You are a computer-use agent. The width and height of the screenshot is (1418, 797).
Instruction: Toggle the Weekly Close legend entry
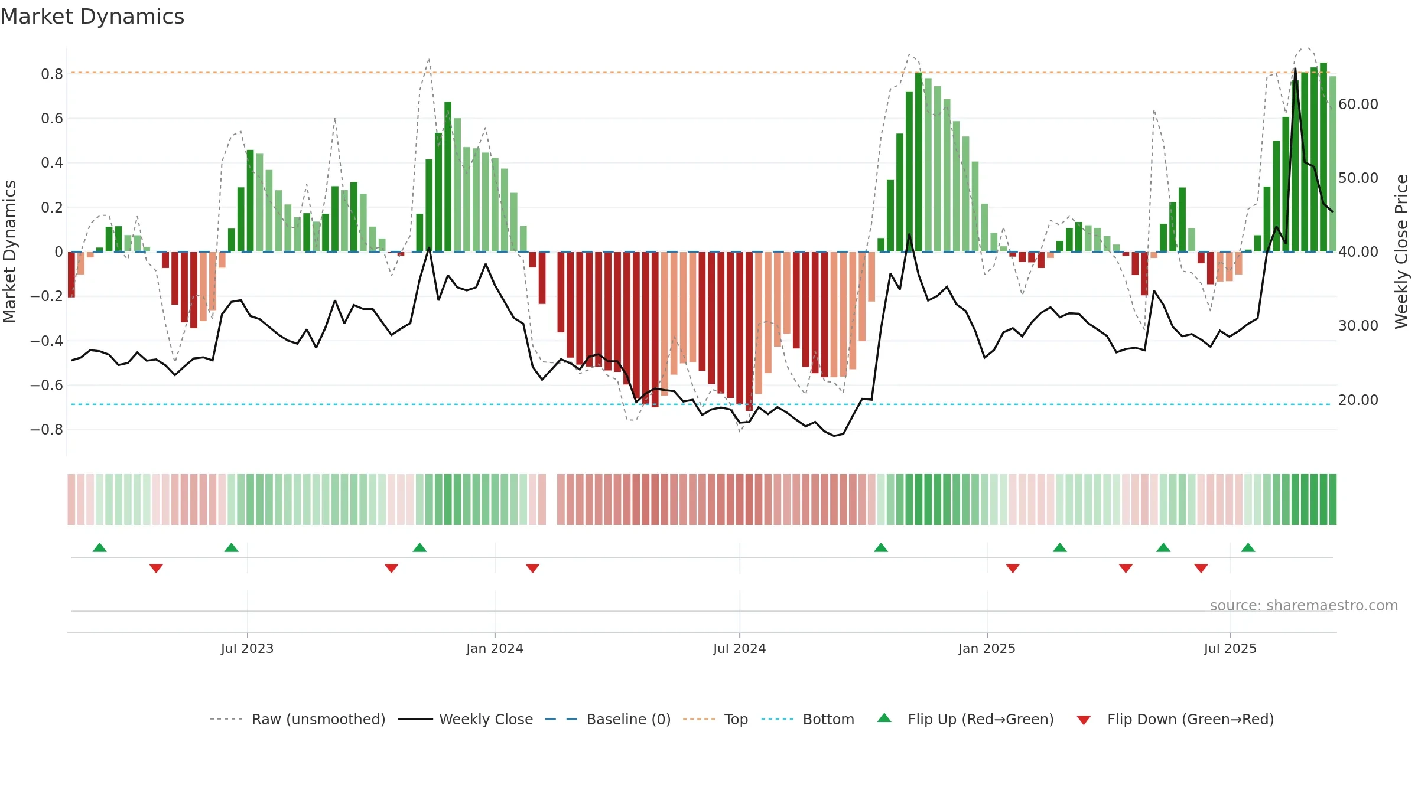pyautogui.click(x=466, y=719)
